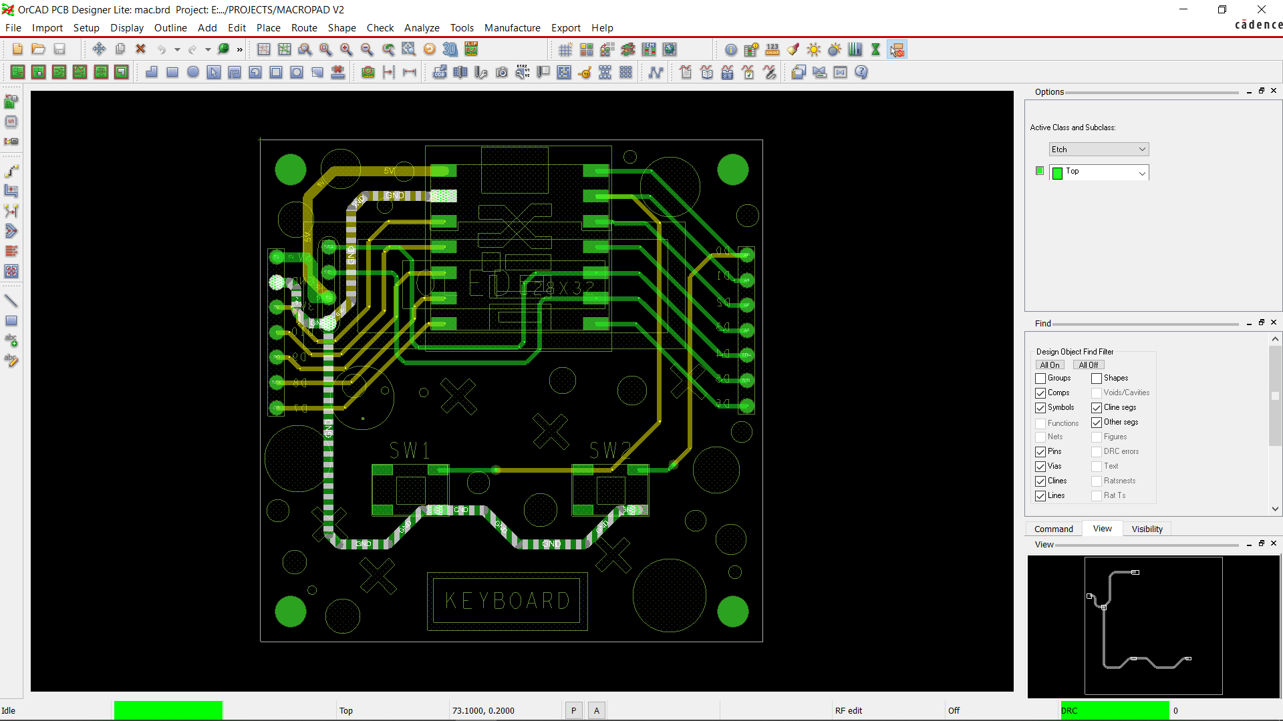Click the Sun highlight icon
The image size is (1283, 721).
814,49
